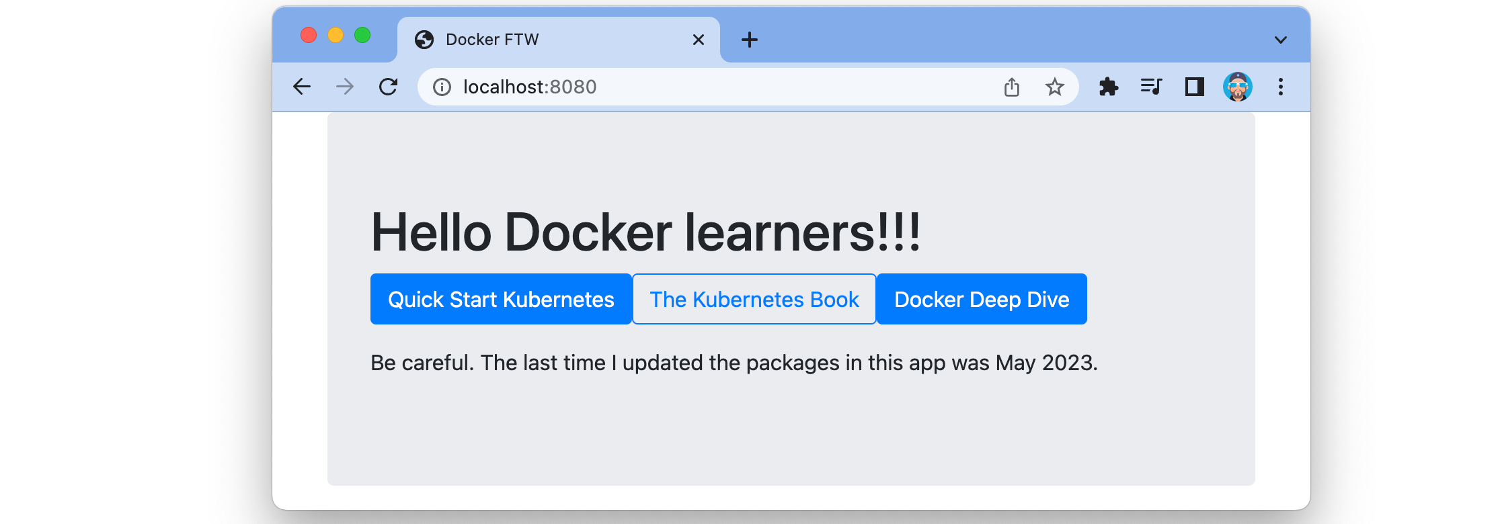Open Chrome's three-dot menu
The image size is (1500, 524).
[x=1281, y=87]
